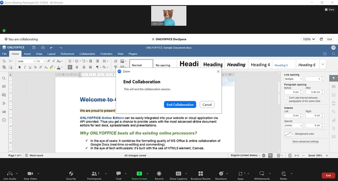338x181 pixels.
Task: Align text center
Action: [x=77, y=68]
